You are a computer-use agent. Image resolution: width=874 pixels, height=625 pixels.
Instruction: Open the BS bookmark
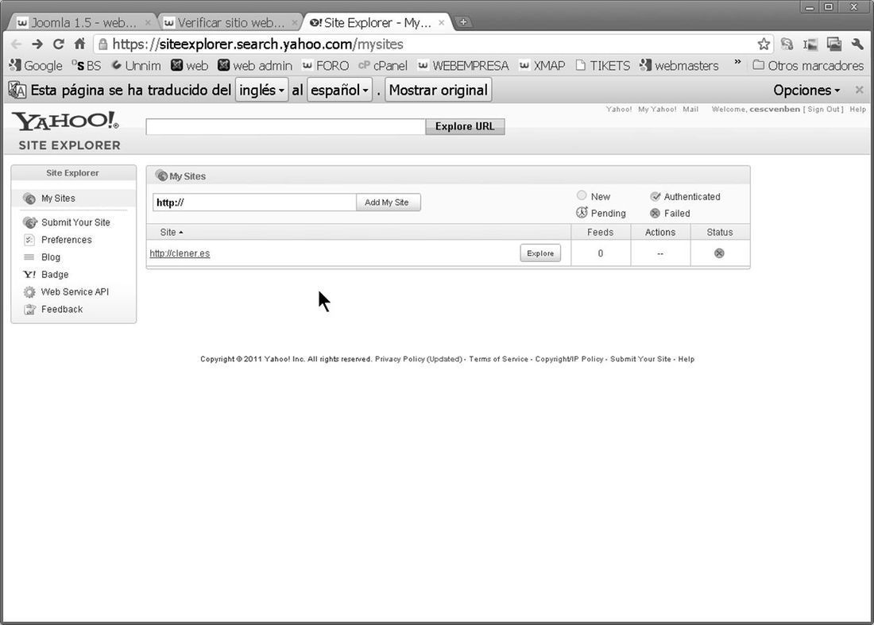[87, 66]
